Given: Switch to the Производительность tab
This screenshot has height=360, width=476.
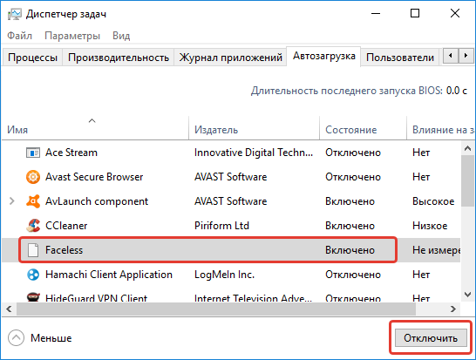Looking at the screenshot, I should click(x=119, y=57).
